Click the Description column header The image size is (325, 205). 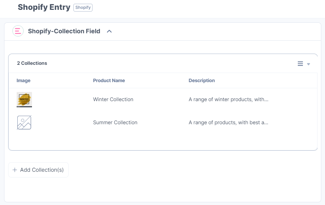coord(202,80)
